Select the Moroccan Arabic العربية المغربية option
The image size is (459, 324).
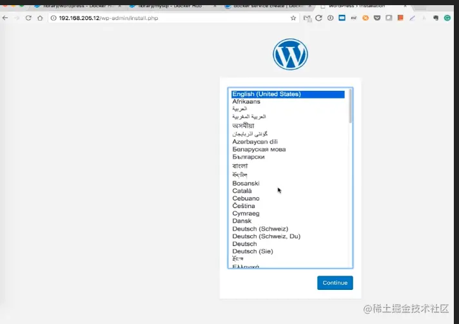249,117
